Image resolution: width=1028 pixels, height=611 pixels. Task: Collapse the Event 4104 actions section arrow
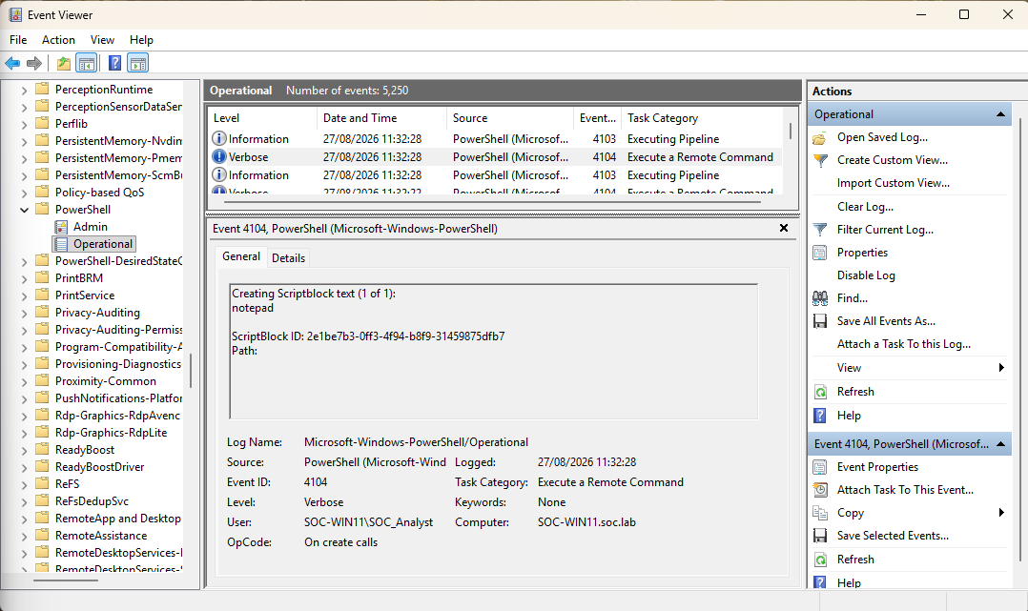click(x=1000, y=444)
